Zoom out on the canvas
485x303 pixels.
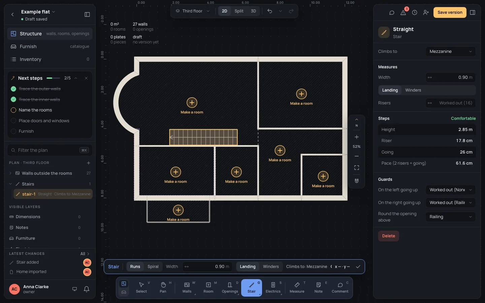[x=357, y=156]
